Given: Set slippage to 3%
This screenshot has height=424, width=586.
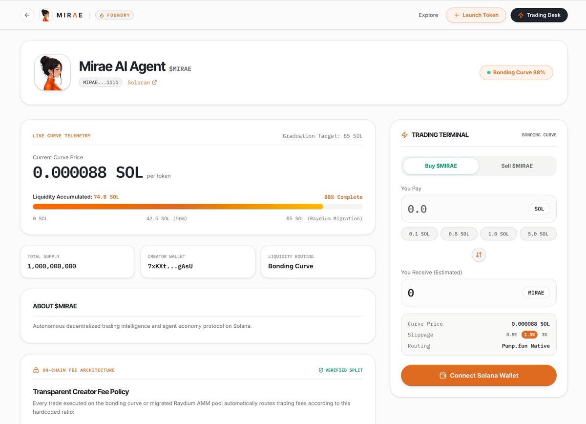Looking at the screenshot, I should pyautogui.click(x=544, y=335).
